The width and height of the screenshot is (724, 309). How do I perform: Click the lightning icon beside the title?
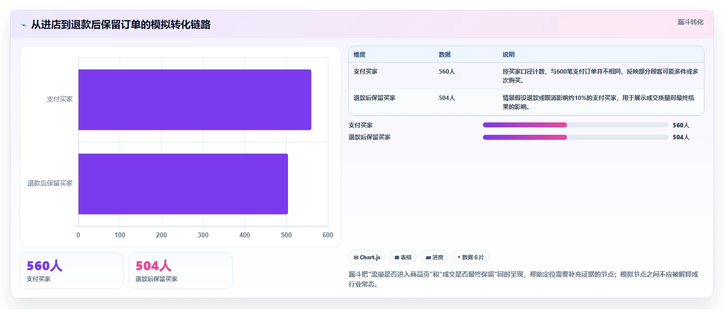coord(23,24)
